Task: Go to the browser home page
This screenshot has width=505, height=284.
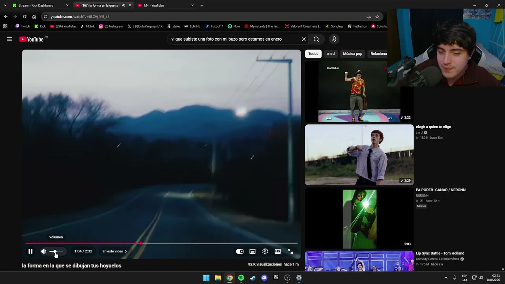Action: (34, 17)
